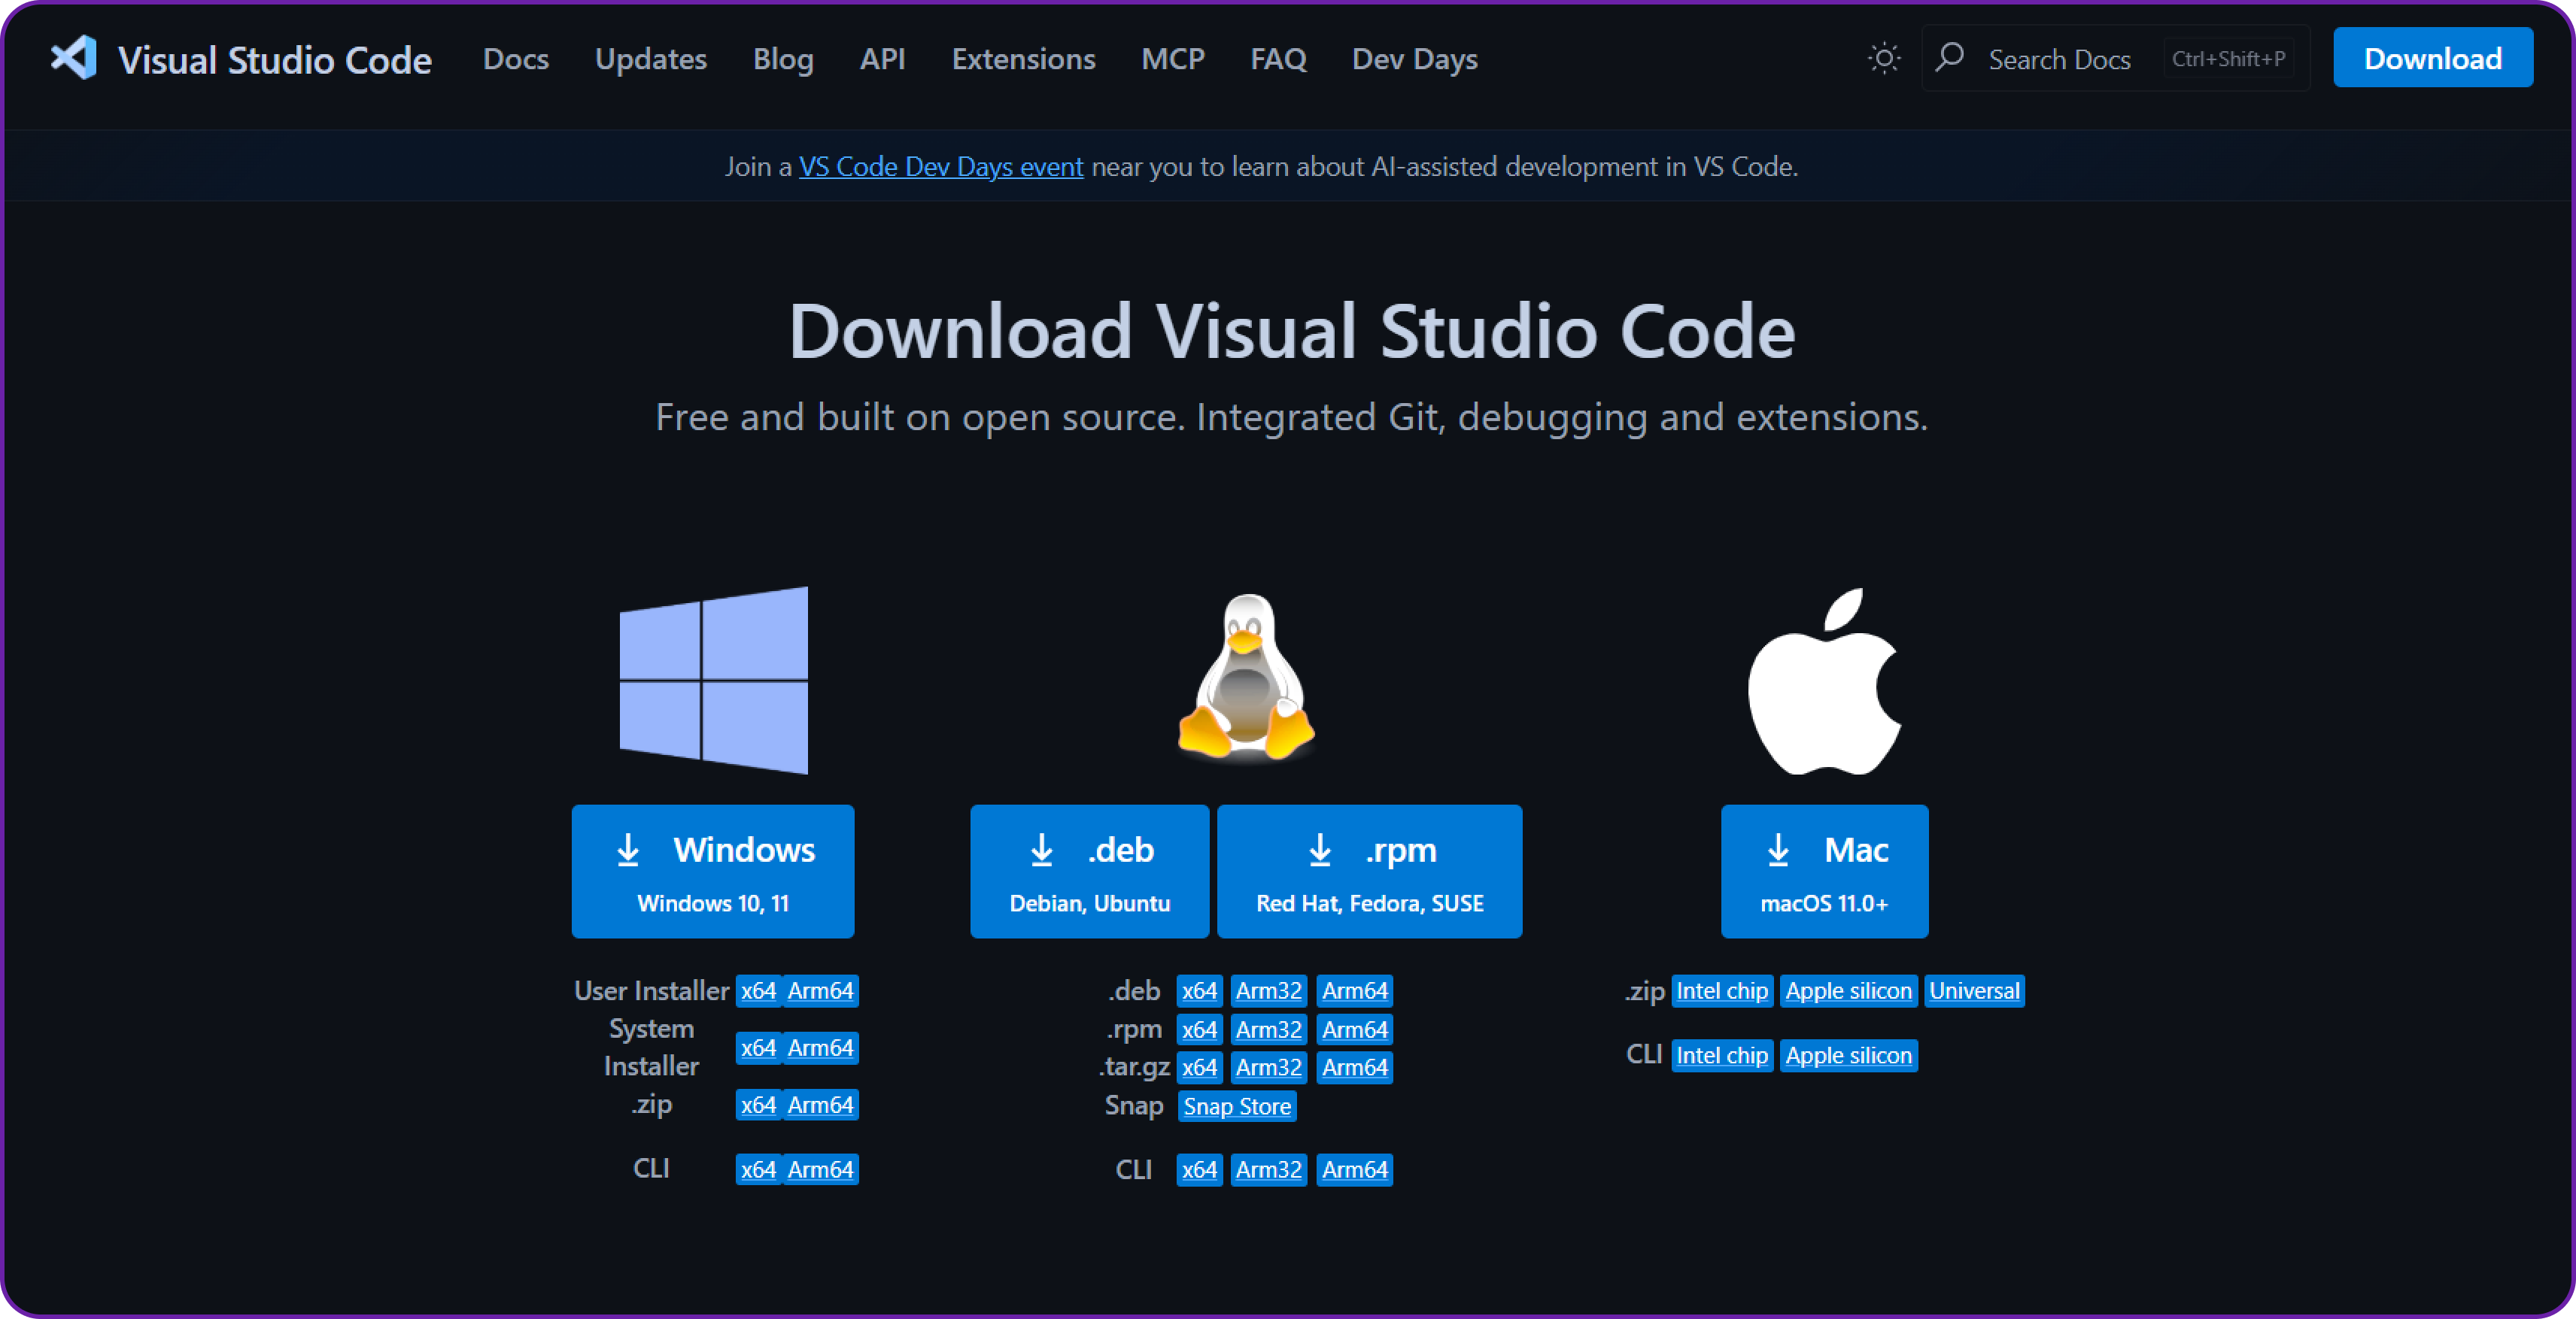Download the .deb for Debian, Ubuntu
This screenshot has height=1319, width=2576.
tap(1089, 870)
